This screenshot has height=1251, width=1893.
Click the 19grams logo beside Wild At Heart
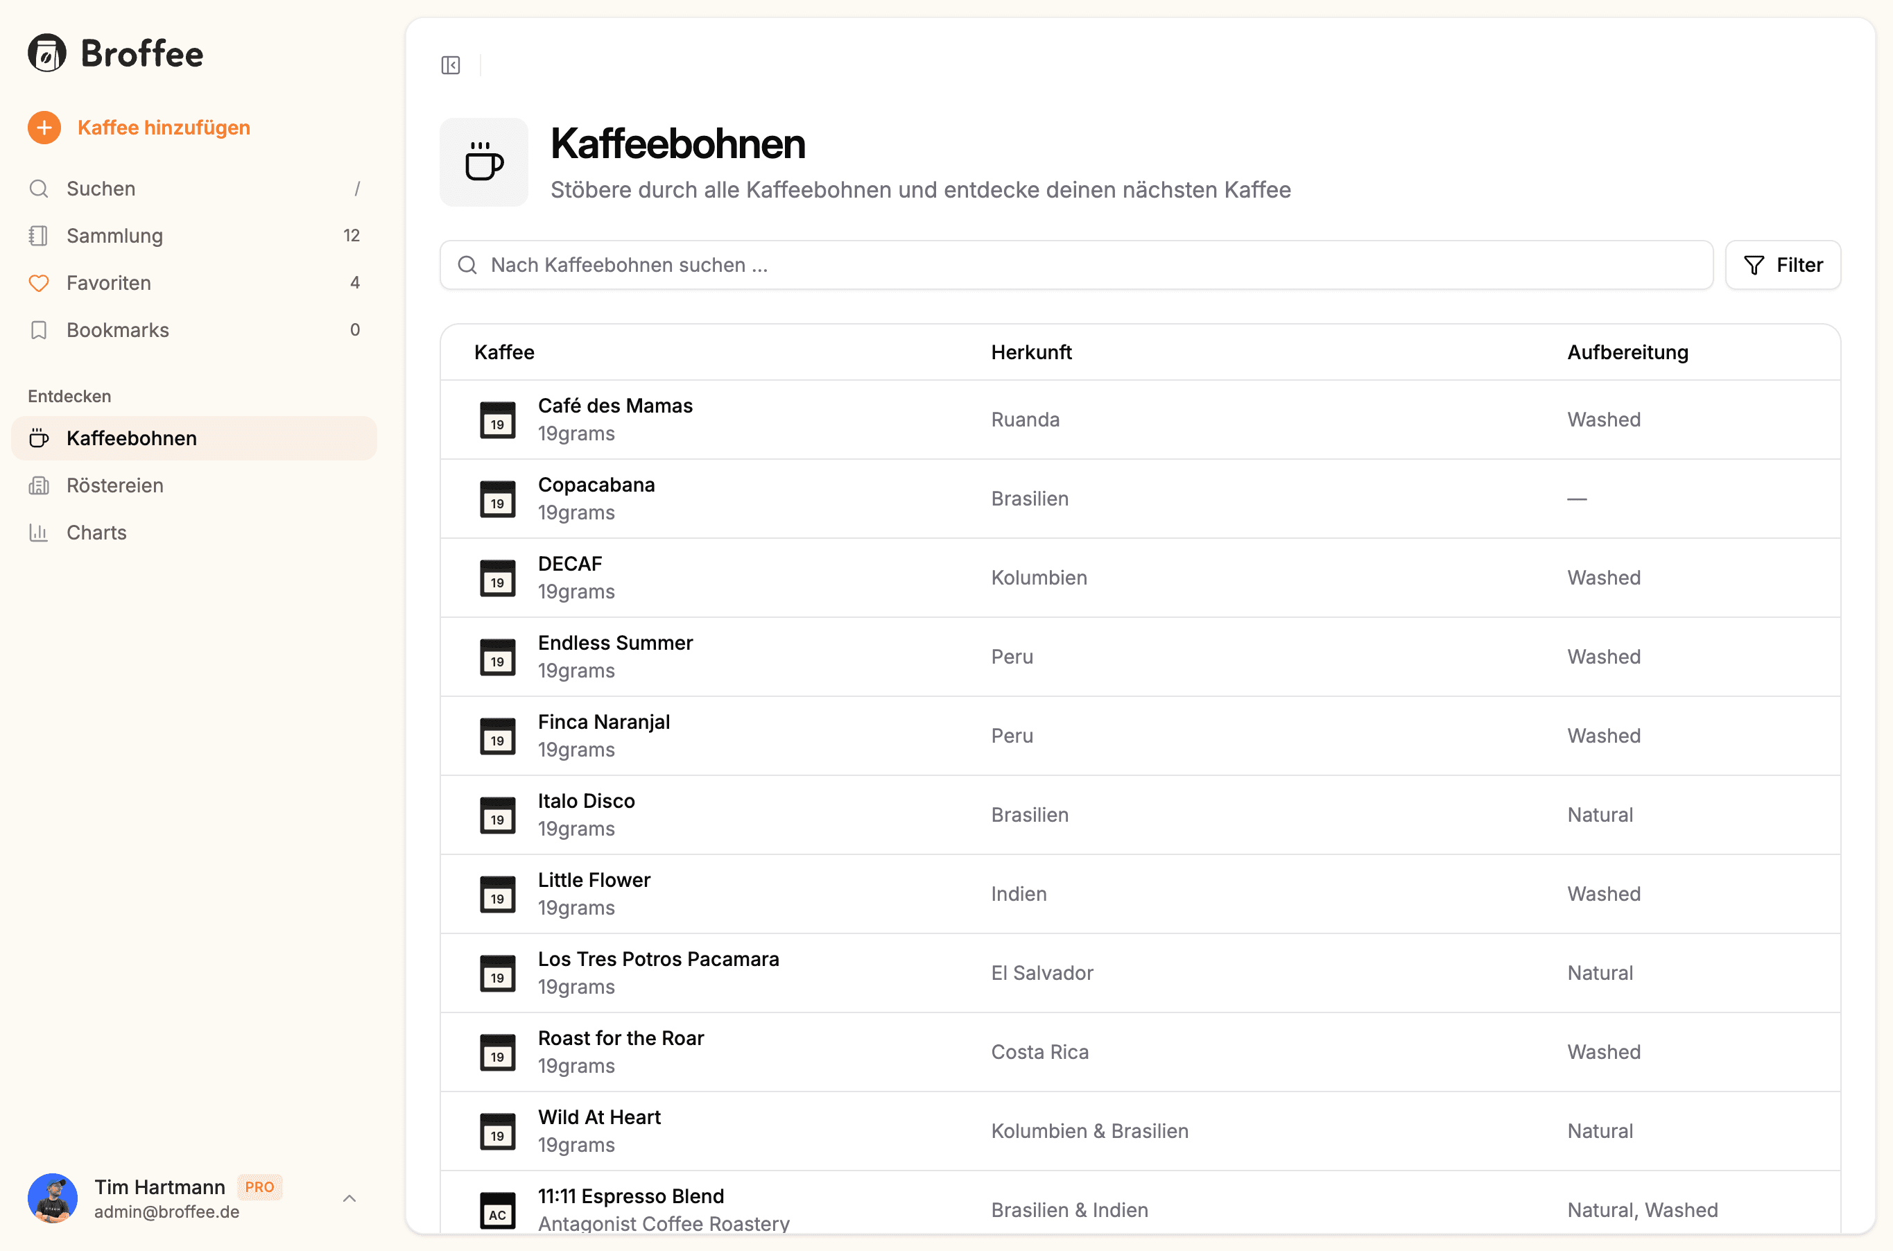click(x=498, y=1130)
